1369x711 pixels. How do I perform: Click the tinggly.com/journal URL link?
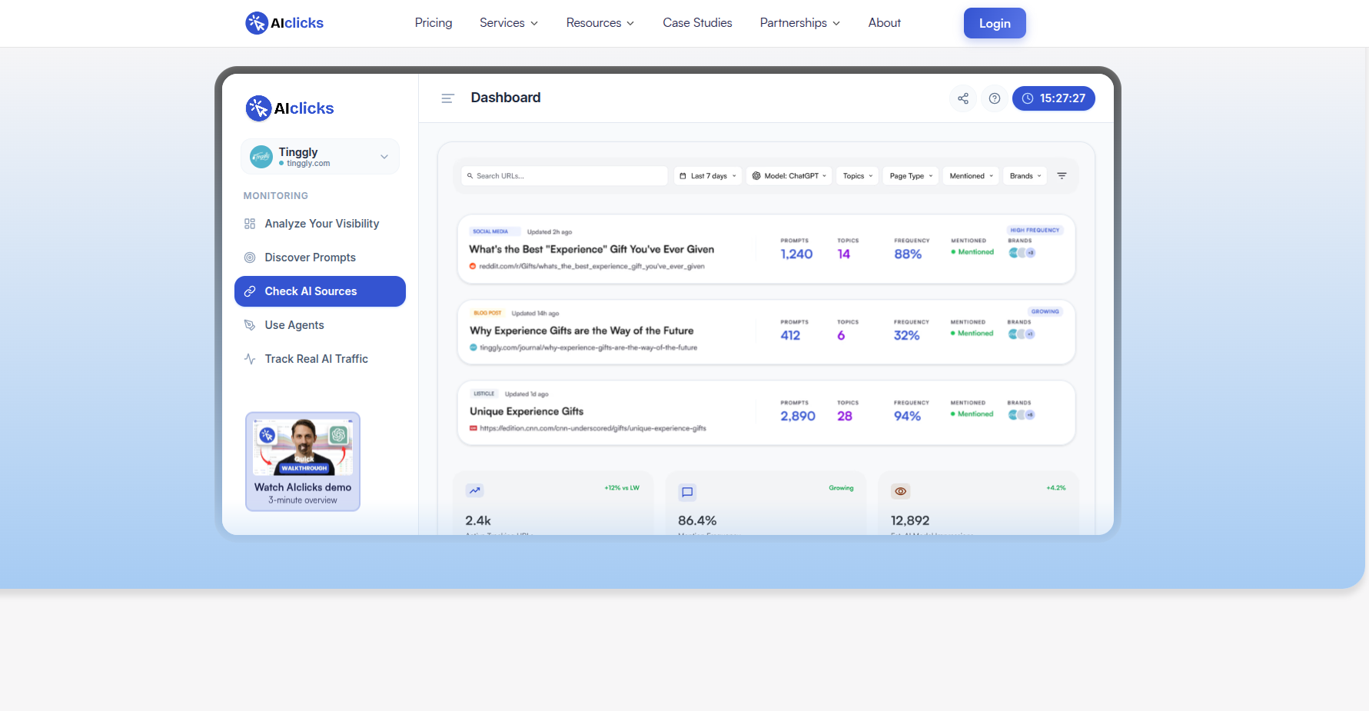pyautogui.click(x=589, y=347)
